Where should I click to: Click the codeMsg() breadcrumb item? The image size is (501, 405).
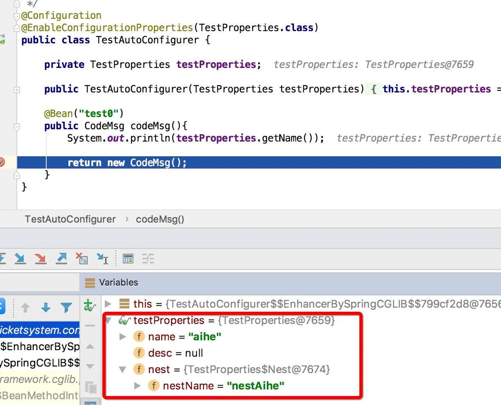160,219
